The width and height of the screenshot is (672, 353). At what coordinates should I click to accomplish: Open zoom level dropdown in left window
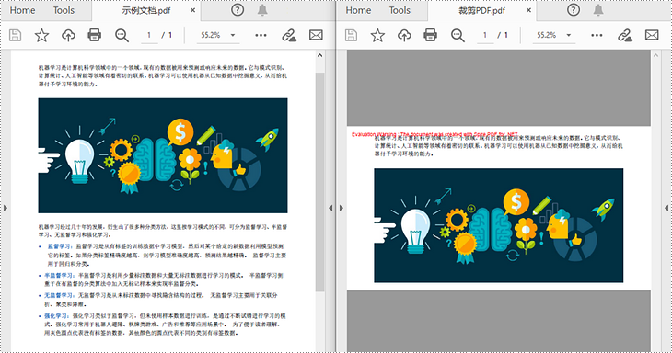233,35
